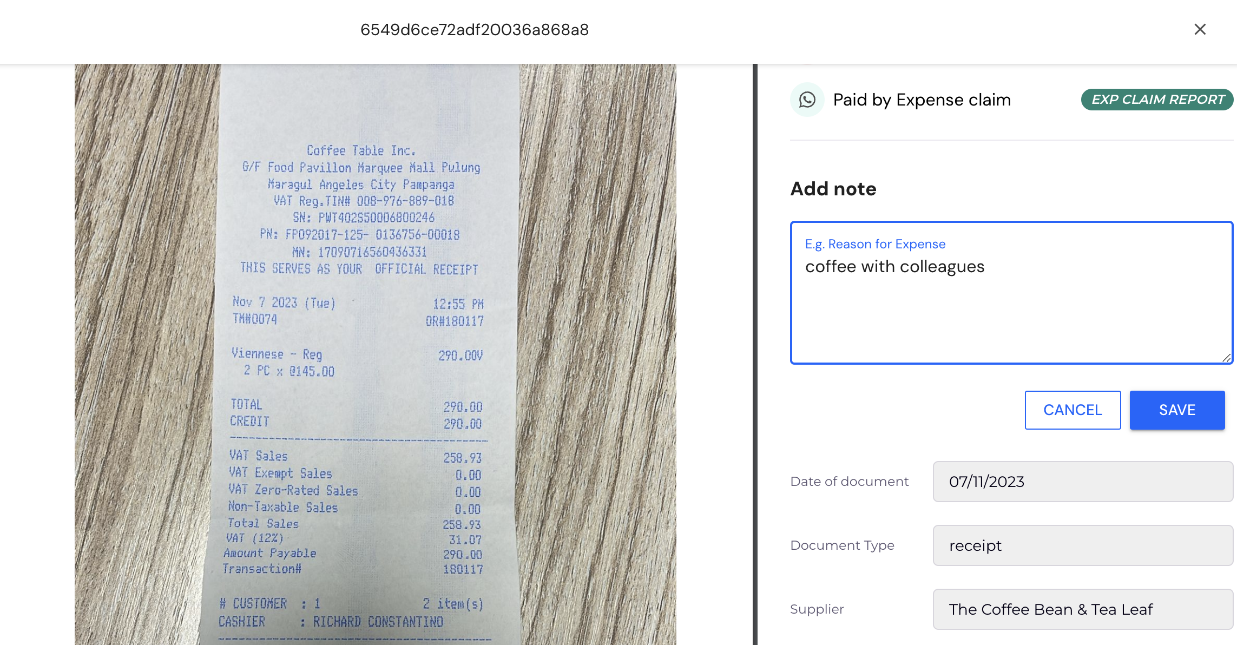Click the Add note heading

point(833,189)
